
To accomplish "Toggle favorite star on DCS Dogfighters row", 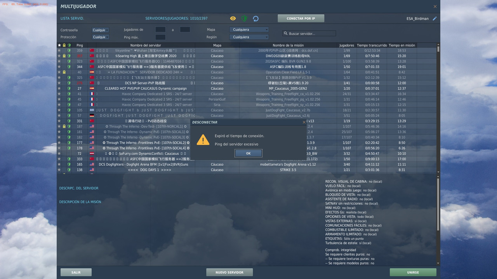I will click(x=59, y=164).
